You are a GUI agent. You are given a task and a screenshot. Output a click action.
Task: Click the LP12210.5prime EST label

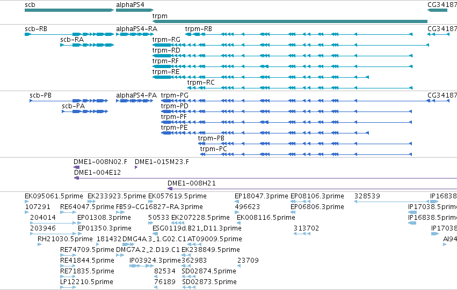[86, 282]
